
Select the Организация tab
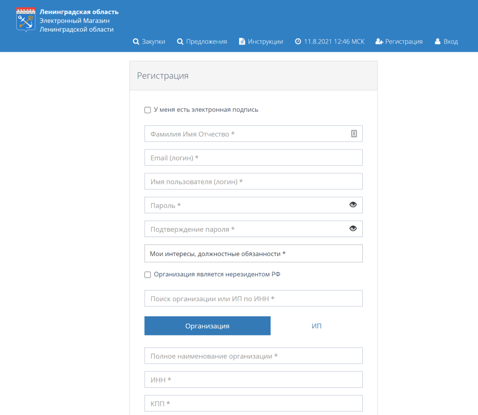(207, 326)
